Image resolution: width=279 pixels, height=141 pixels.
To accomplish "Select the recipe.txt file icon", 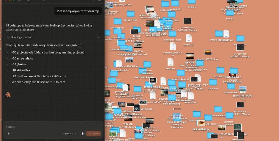I will click(189, 38).
